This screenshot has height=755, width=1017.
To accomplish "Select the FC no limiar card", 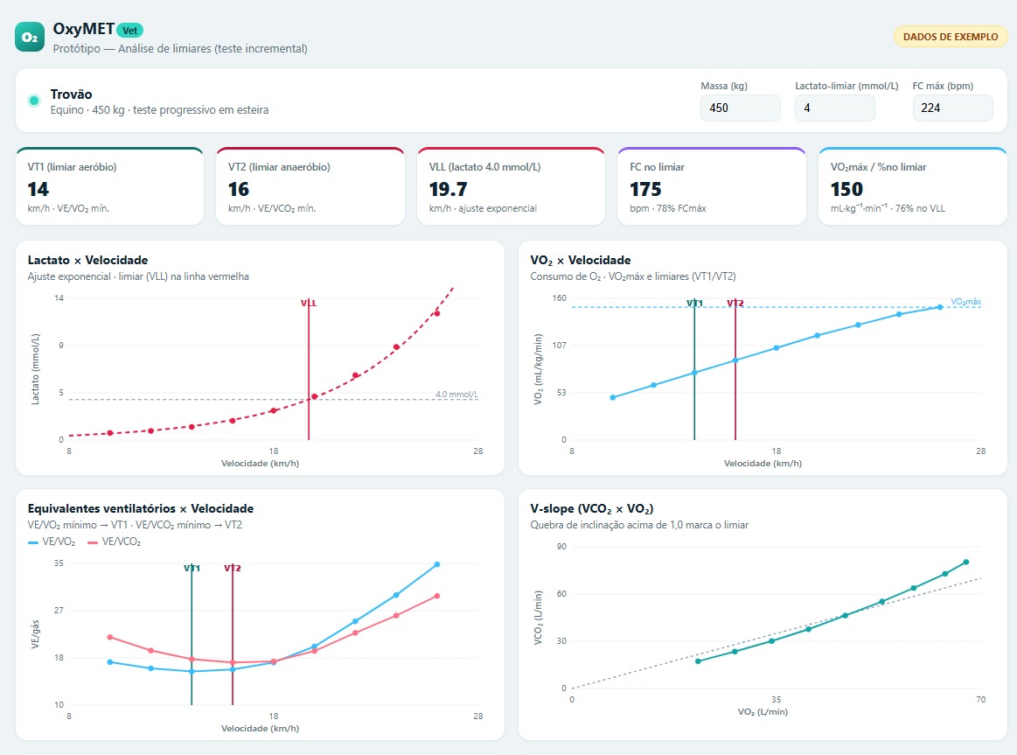I will click(712, 187).
